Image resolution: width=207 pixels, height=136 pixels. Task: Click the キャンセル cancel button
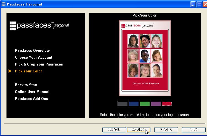click(166, 130)
